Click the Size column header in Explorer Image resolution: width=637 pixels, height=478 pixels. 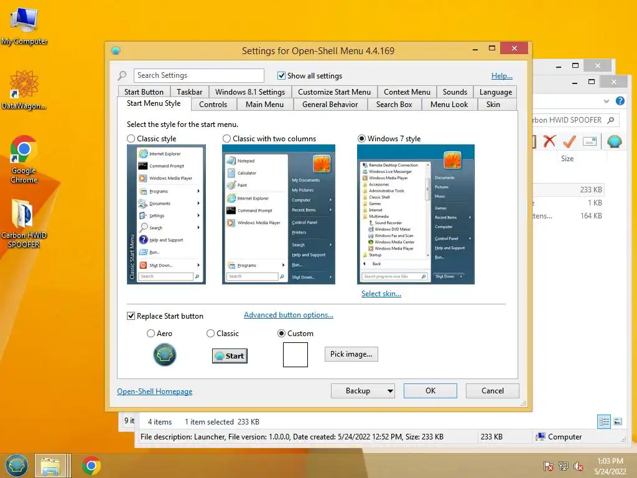(x=567, y=159)
